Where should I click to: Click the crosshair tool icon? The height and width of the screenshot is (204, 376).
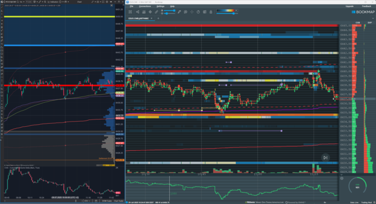[192, 11]
